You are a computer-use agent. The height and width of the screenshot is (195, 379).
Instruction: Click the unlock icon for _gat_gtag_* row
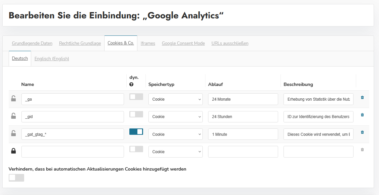point(13,133)
